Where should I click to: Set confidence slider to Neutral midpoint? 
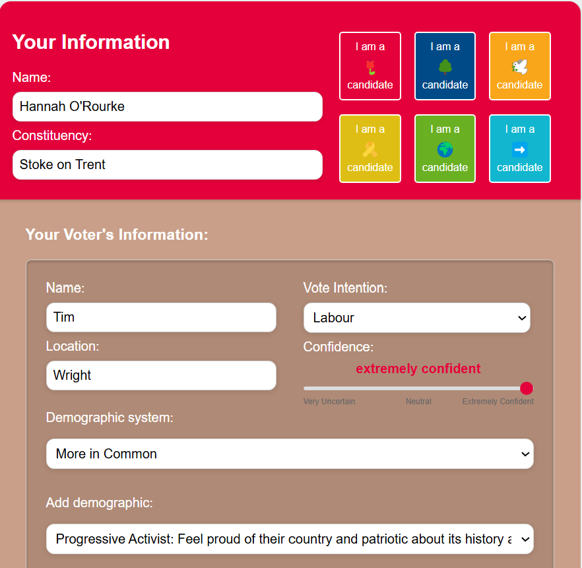pos(418,388)
